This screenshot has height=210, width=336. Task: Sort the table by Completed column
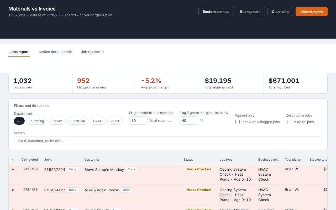pos(30,160)
